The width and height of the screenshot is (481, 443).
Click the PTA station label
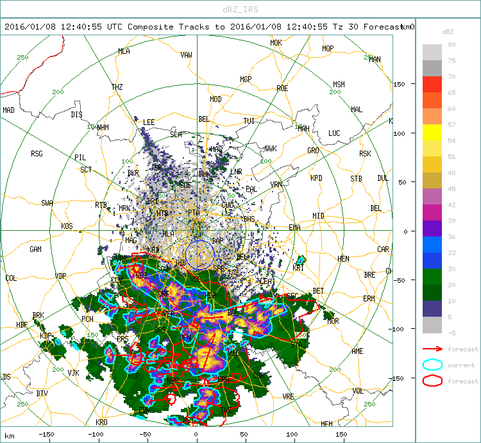pos(194,212)
